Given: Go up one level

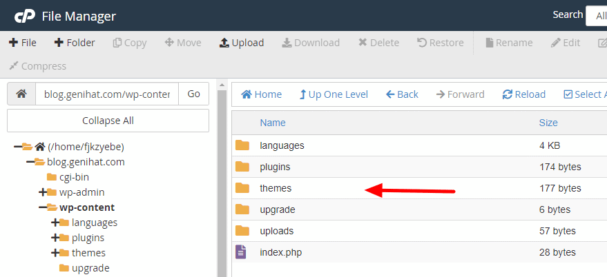Looking at the screenshot, I should pyautogui.click(x=333, y=94).
